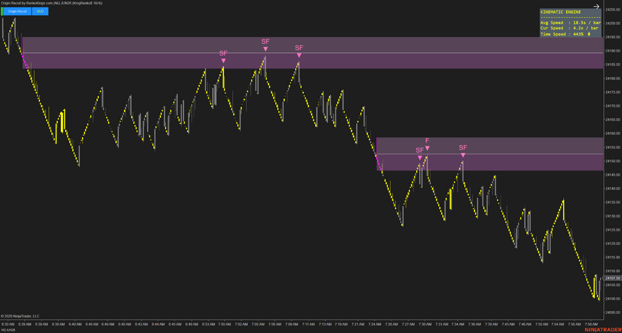Click the current price tag 24107.50
Image resolution: width=622 pixels, height=333 pixels.
612,278
